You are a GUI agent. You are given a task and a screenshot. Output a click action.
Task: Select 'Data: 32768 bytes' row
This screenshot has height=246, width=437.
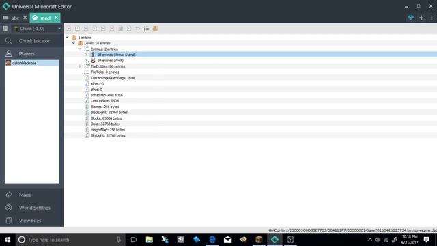(251, 124)
